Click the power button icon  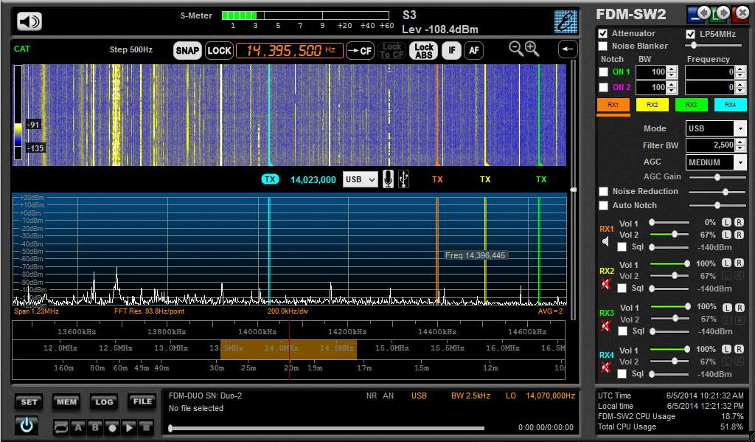pos(27,426)
